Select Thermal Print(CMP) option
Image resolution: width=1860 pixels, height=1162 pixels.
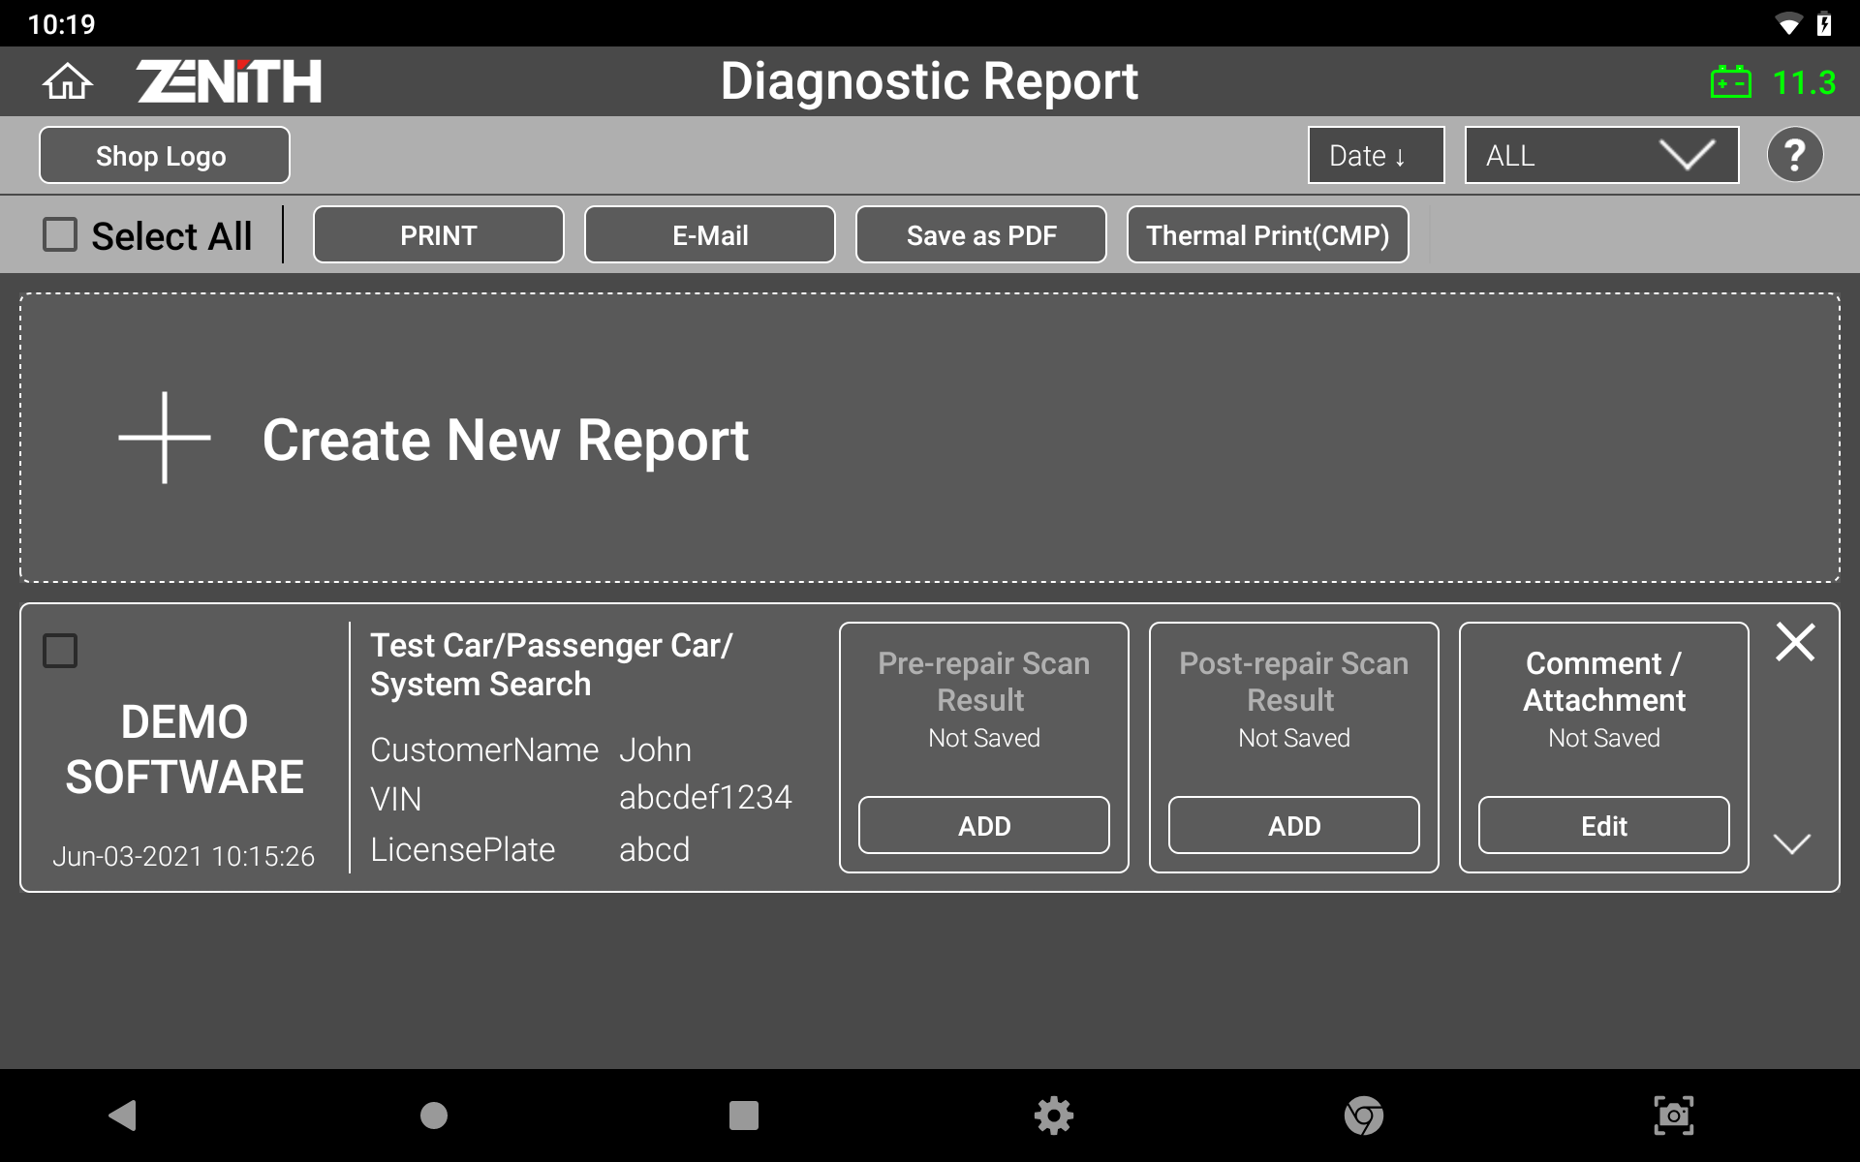[x=1267, y=234]
